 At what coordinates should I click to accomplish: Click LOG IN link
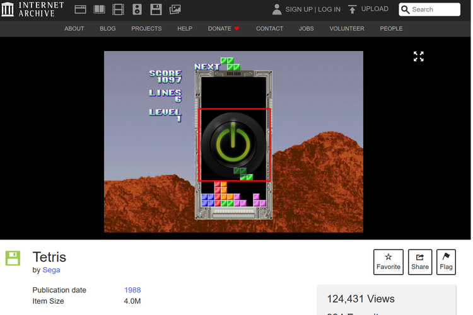coord(329,9)
